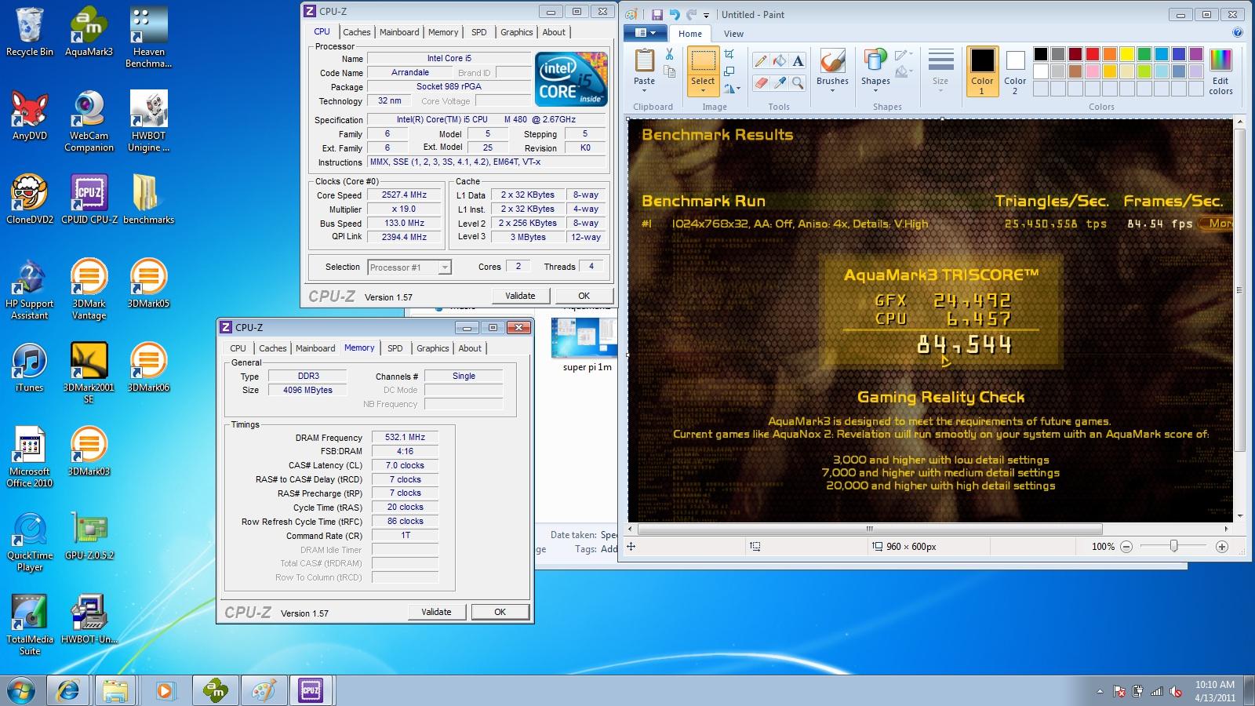Viewport: 1255px width, 706px height.
Task: Select the Color picker eyedropper tool
Action: click(779, 82)
